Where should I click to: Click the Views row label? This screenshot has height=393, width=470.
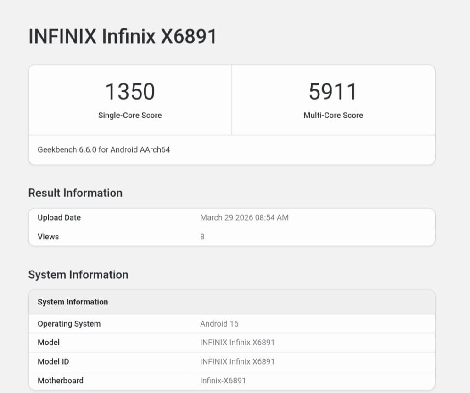(x=48, y=237)
